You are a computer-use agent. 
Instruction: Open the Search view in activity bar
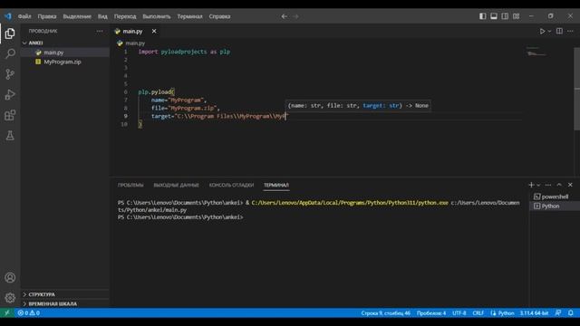(10, 54)
